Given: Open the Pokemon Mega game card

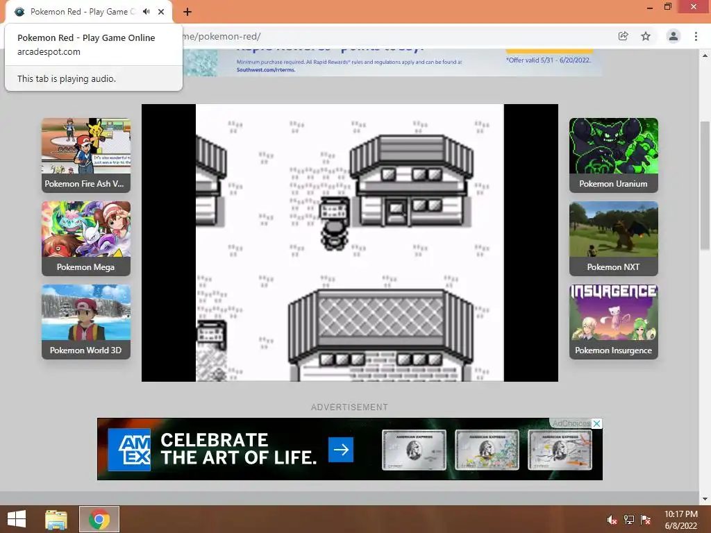Looking at the screenshot, I should (x=86, y=239).
